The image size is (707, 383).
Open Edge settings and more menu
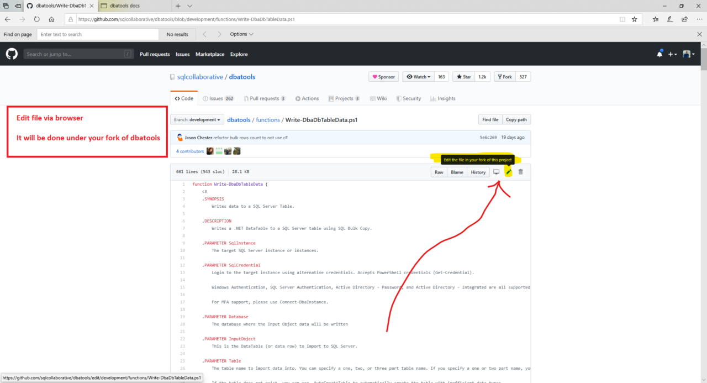click(x=699, y=19)
